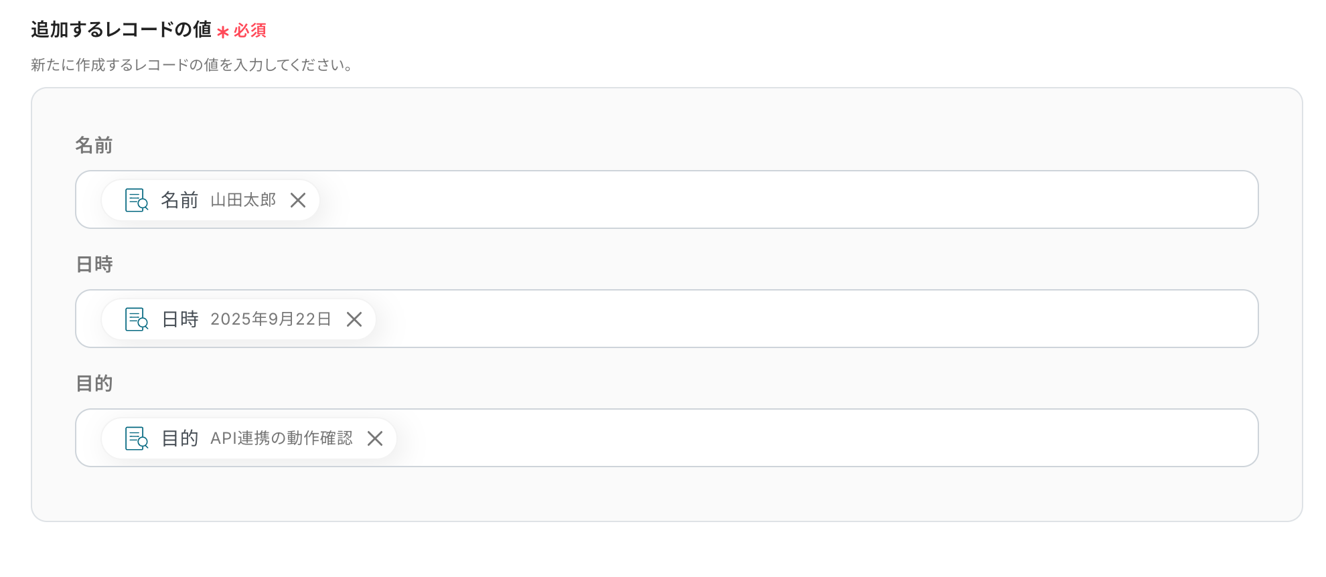This screenshot has width=1326, height=577.
Task: Click the document icon in the 目的 chip
Action: pyautogui.click(x=137, y=438)
